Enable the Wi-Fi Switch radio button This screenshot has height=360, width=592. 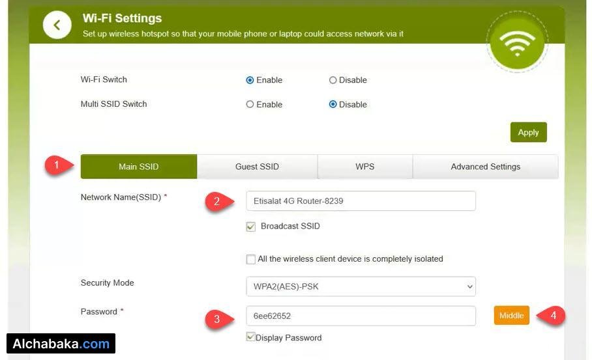(x=250, y=80)
